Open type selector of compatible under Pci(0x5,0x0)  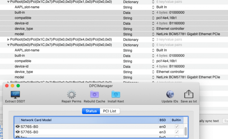(153, 61)
